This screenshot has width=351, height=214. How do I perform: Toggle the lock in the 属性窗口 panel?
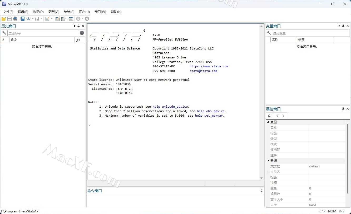pos(269,116)
